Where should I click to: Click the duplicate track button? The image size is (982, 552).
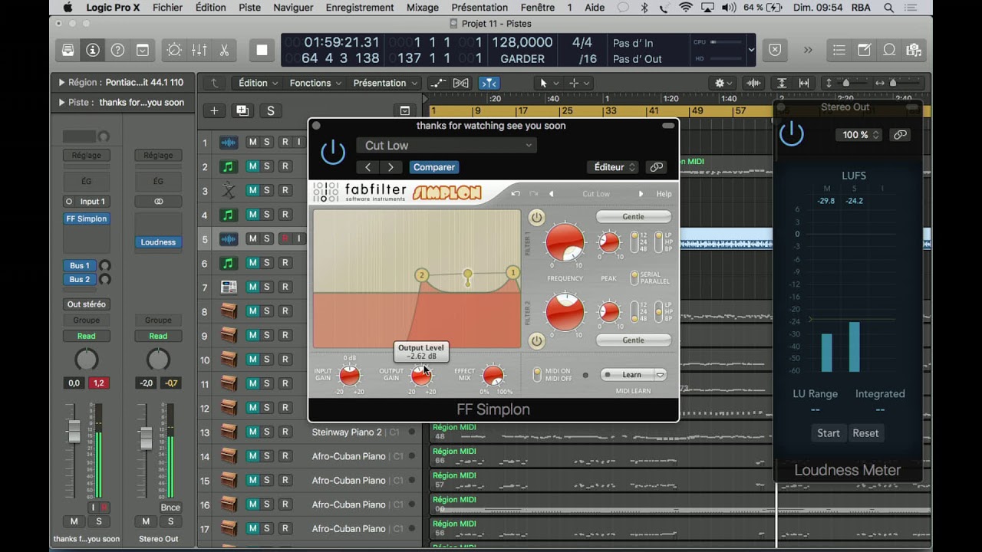[x=242, y=110]
